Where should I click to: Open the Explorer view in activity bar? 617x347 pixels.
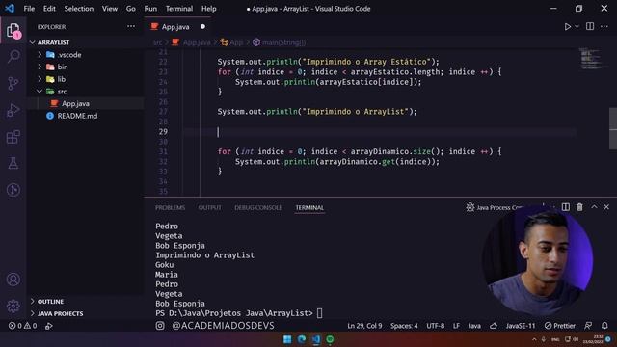[13, 30]
